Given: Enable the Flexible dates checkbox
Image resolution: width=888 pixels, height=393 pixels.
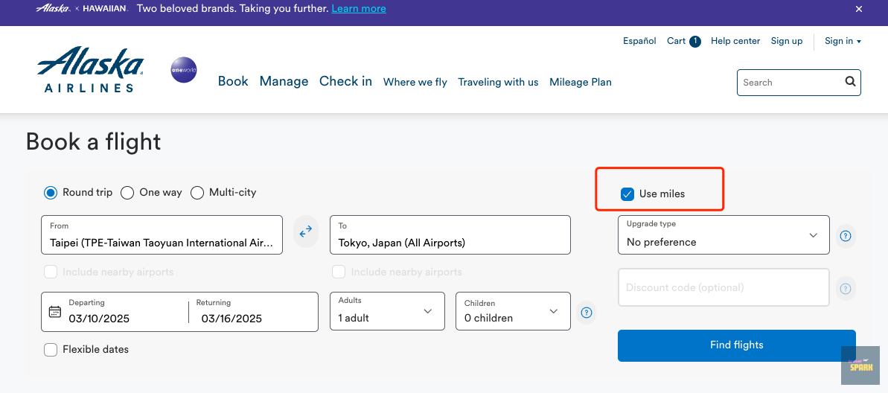Looking at the screenshot, I should [51, 350].
